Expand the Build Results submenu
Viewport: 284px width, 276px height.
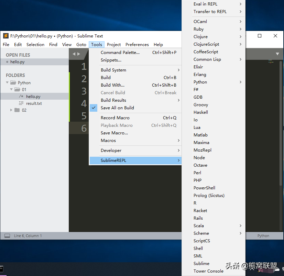[135, 100]
